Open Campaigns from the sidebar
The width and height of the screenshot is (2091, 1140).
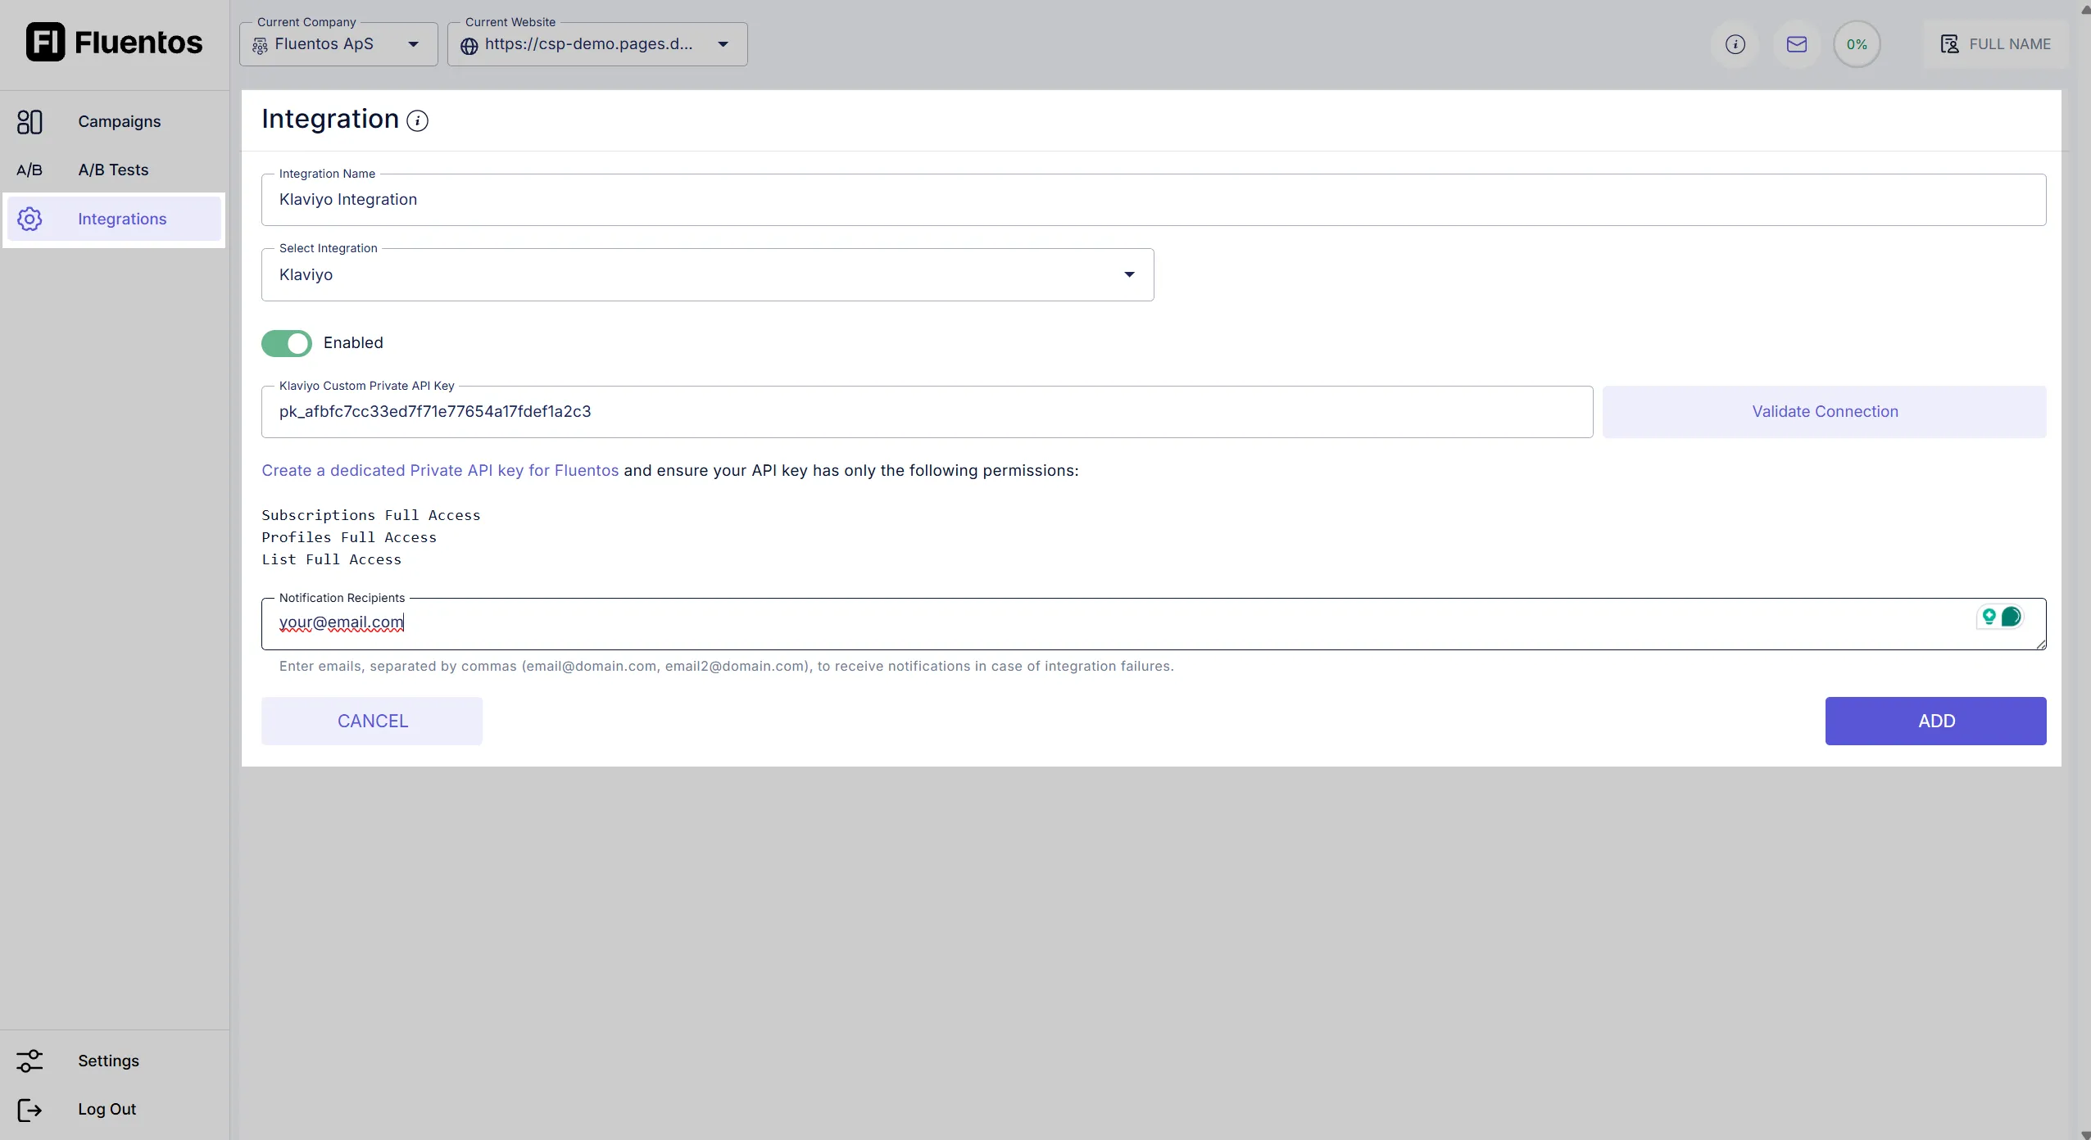(115, 121)
